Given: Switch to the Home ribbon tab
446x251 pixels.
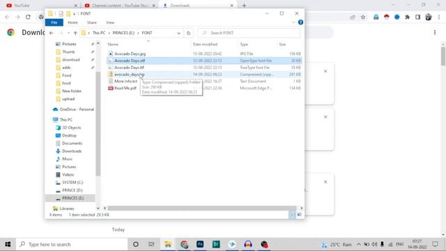Looking at the screenshot, I should click(72, 22).
